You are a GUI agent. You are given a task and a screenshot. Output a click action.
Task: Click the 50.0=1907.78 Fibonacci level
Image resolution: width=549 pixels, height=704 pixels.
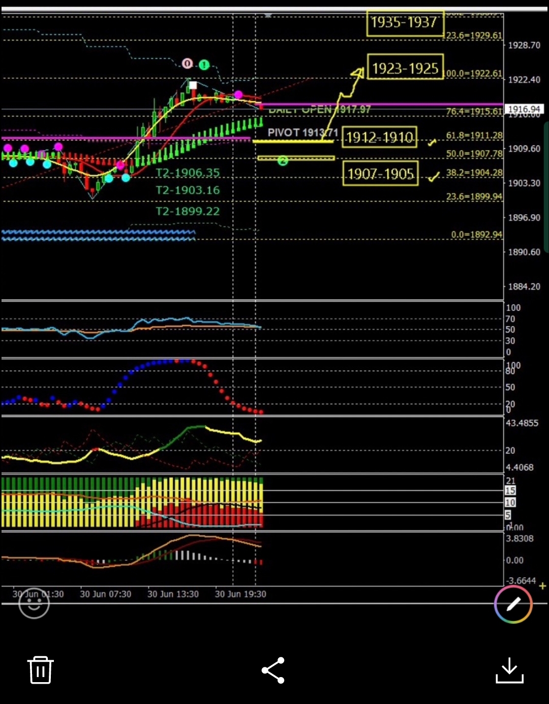(474, 153)
